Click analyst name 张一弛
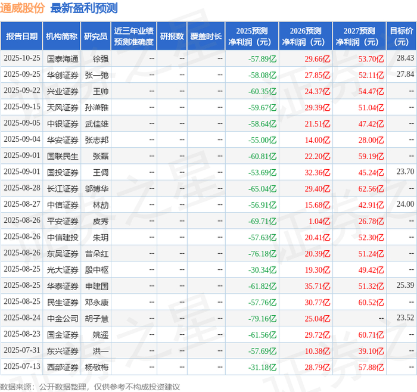 click(97, 75)
